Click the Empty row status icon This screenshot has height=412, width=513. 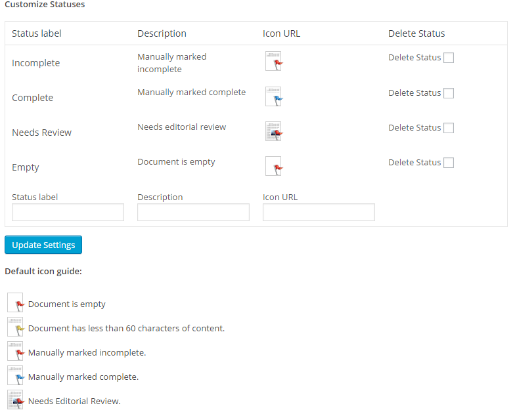click(273, 166)
